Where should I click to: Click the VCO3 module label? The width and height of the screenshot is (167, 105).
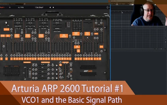click(x=41, y=36)
